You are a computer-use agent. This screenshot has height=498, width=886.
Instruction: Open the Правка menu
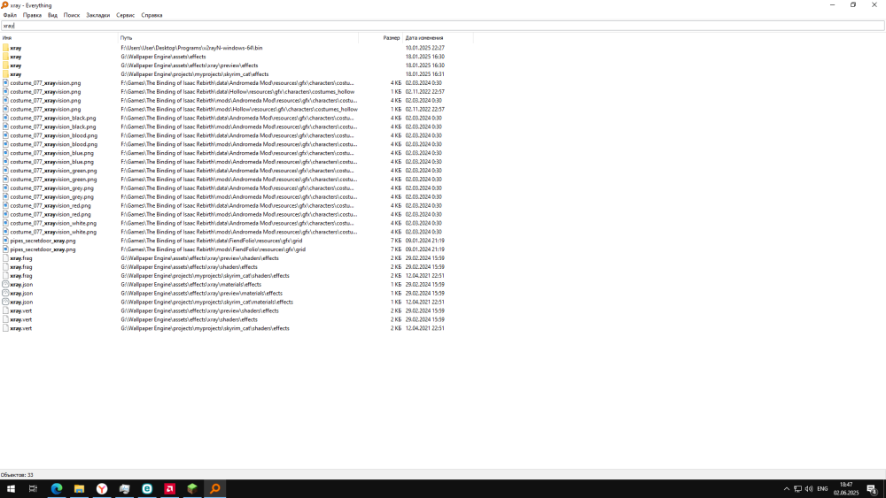point(32,15)
